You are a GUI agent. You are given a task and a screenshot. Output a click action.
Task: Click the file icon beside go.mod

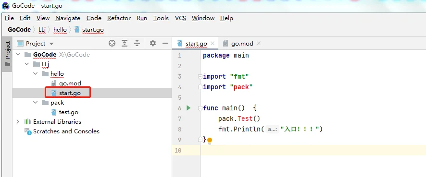(54, 83)
